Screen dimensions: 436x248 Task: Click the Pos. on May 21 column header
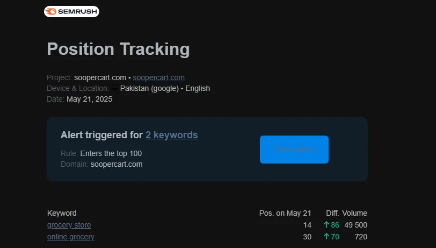[285, 213]
